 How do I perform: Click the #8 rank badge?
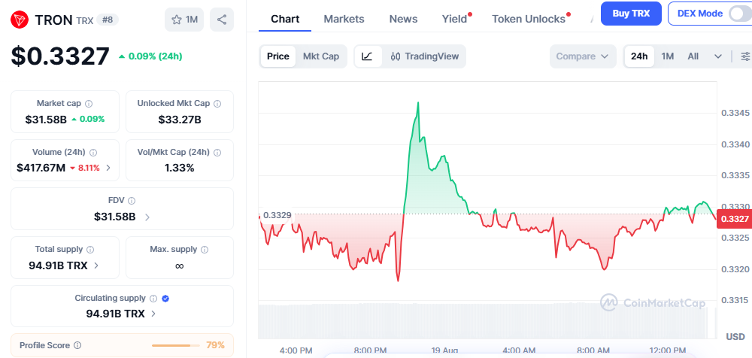[x=108, y=20]
